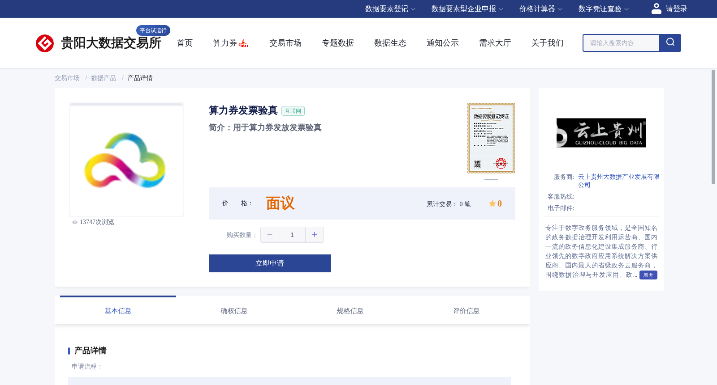This screenshot has height=385, width=717.
Task: Open the 价格计算器 dropdown
Action: [x=541, y=9]
